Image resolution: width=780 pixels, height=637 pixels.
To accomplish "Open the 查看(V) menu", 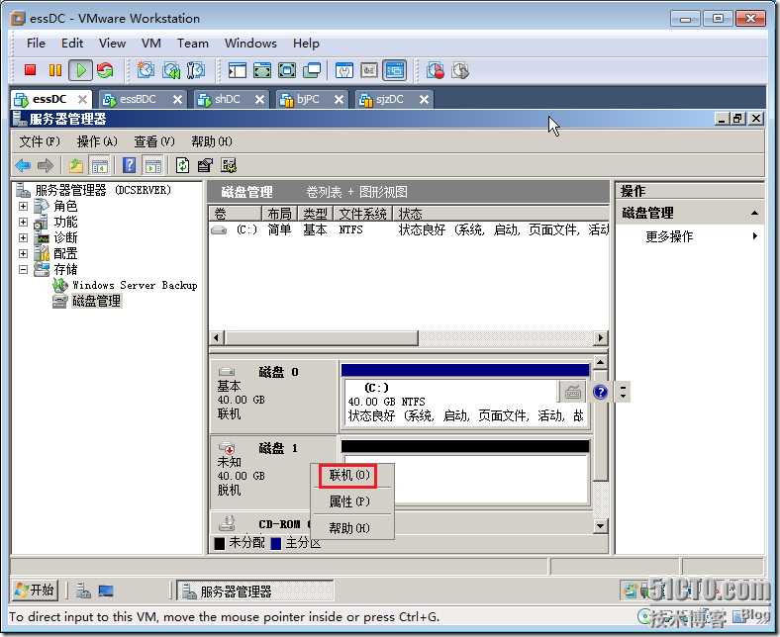I will tap(154, 141).
